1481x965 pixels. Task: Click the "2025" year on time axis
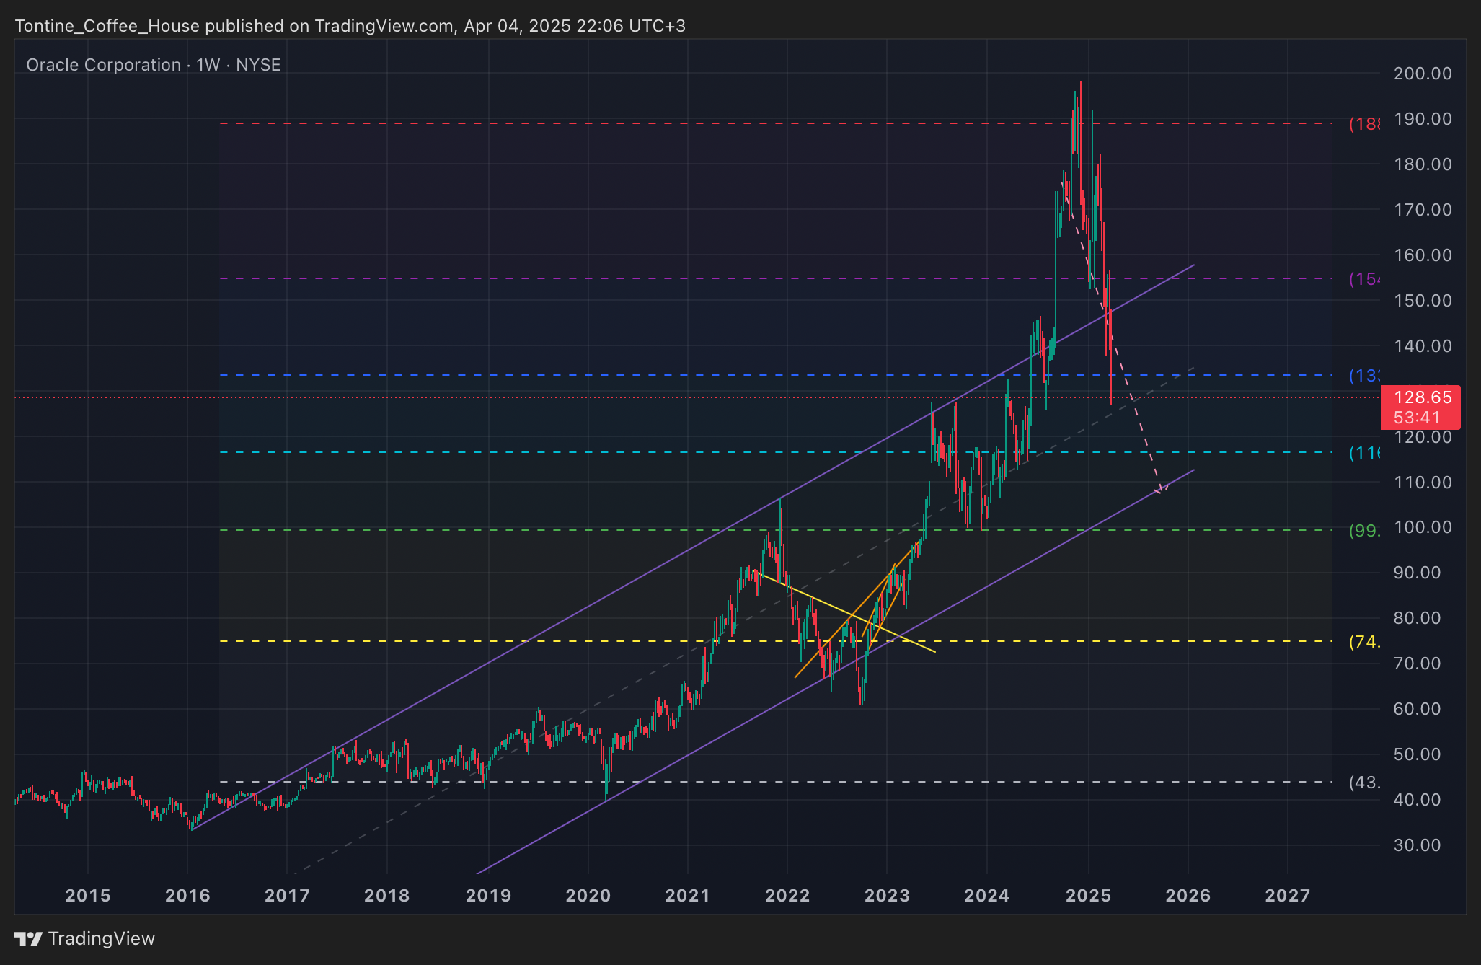click(x=1089, y=896)
